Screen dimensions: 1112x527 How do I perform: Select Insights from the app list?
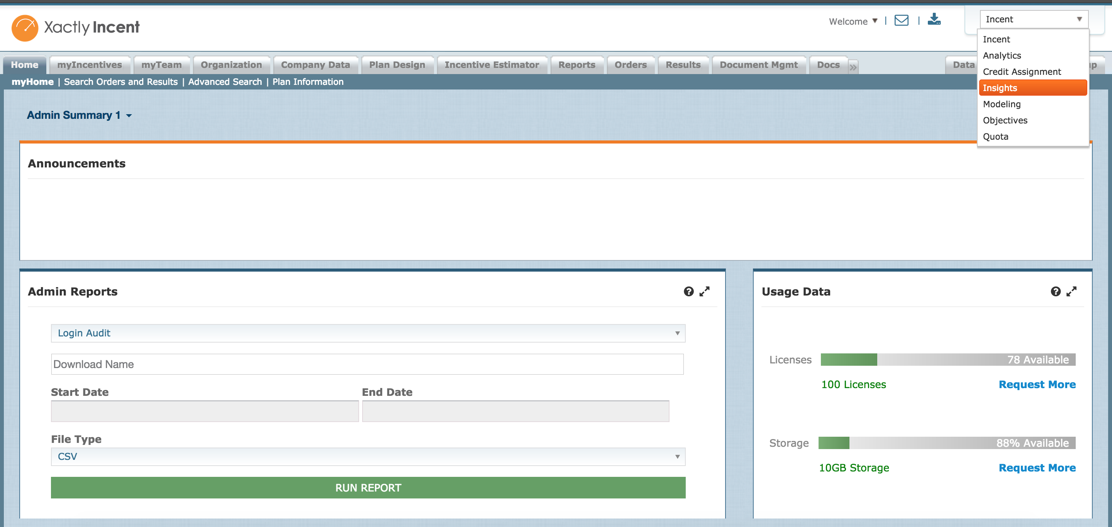[1033, 88]
